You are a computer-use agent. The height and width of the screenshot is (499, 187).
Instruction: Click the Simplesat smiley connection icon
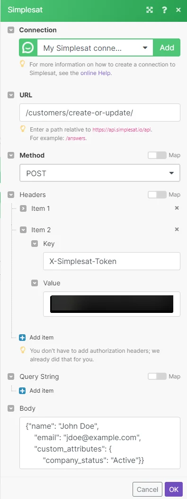pyautogui.click(x=28, y=48)
